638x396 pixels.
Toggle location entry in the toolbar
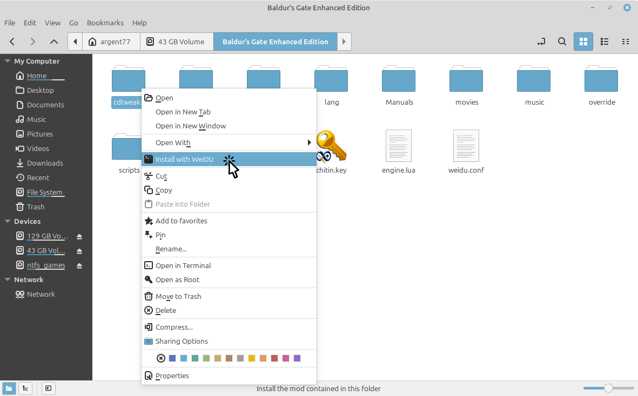coord(541,42)
